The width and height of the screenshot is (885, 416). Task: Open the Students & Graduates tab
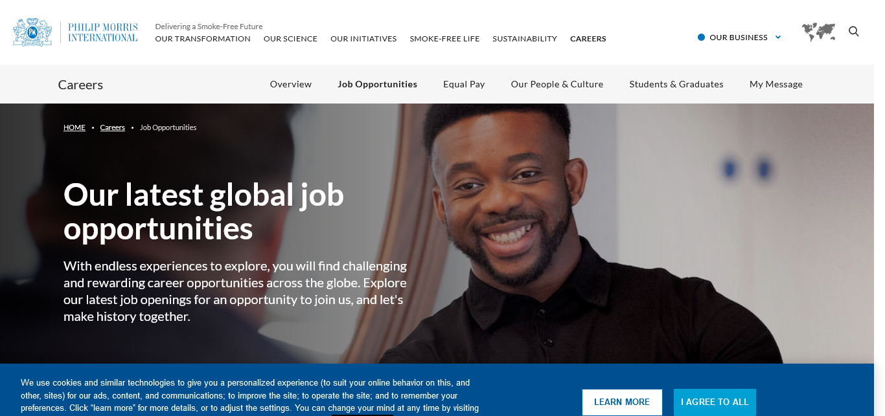(676, 84)
